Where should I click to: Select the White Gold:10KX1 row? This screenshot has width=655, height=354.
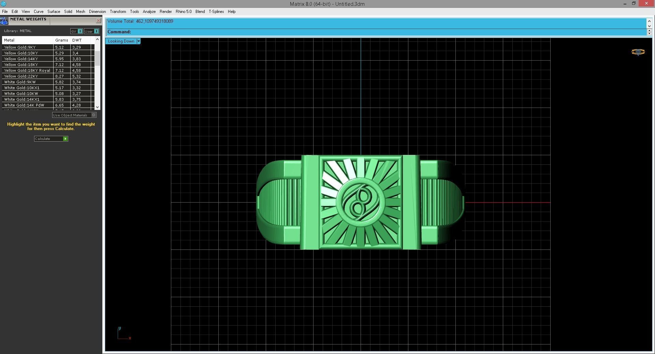click(x=48, y=88)
